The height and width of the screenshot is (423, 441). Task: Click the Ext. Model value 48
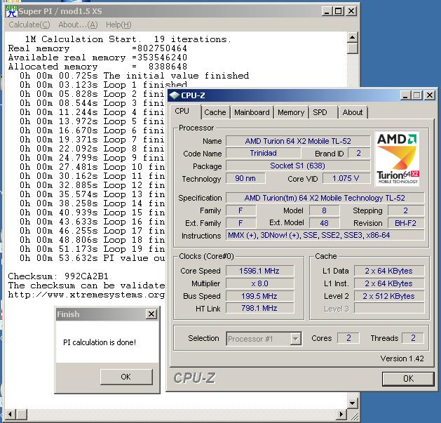(x=325, y=223)
